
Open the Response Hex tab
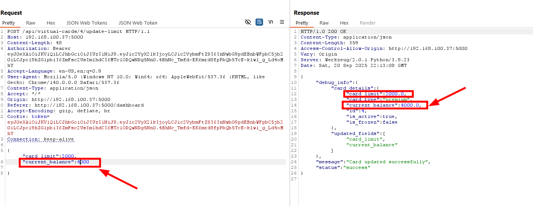point(344,23)
